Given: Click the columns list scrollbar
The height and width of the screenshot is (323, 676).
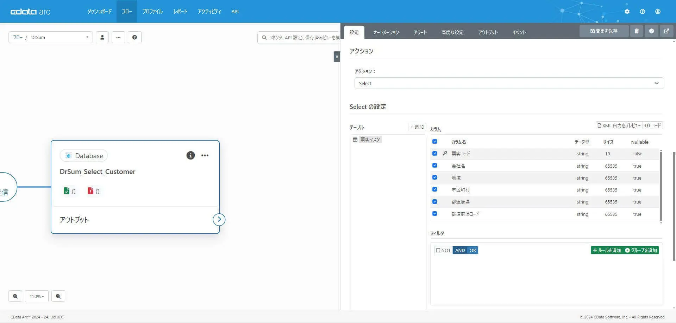Looking at the screenshot, I should click(x=661, y=186).
